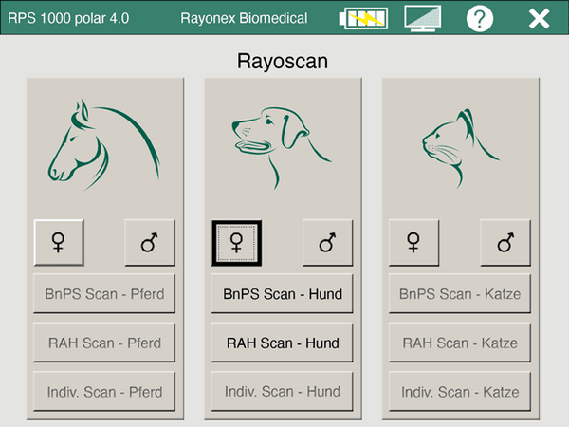Start BnPS Scan - Hund
Screen dimensions: 569x427
click(x=282, y=293)
